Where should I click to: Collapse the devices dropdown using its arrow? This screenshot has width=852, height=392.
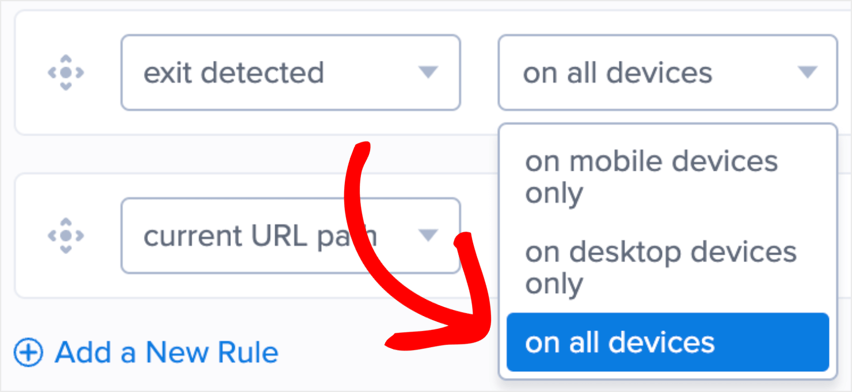[808, 72]
